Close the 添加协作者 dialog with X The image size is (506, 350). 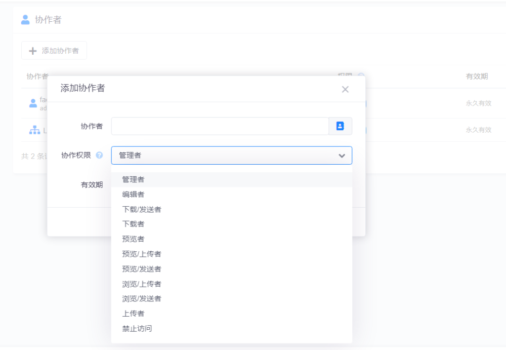point(345,90)
